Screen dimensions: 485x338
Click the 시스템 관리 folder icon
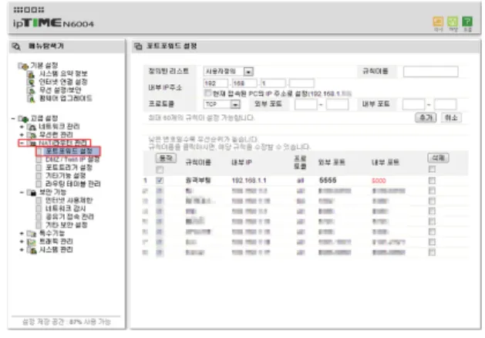pos(32,250)
